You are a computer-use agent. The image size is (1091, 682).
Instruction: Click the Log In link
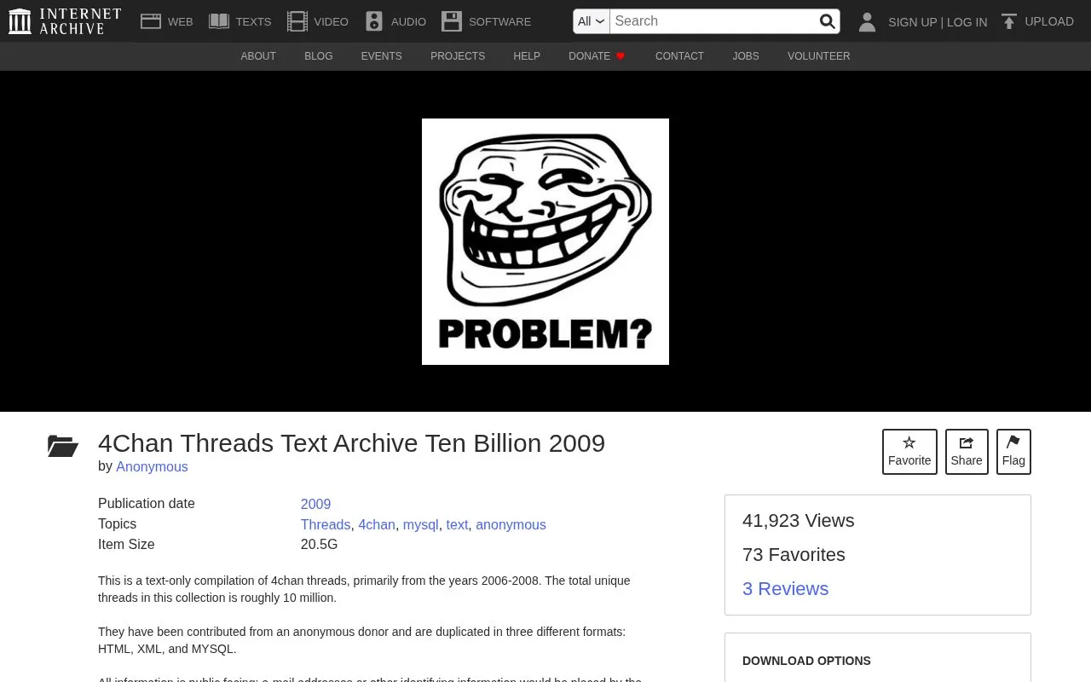[x=967, y=22]
